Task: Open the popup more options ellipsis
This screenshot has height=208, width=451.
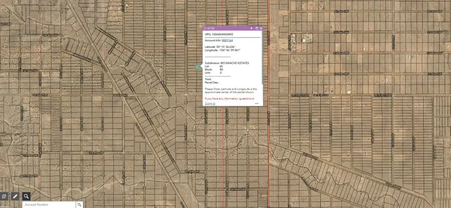Action: tap(257, 104)
